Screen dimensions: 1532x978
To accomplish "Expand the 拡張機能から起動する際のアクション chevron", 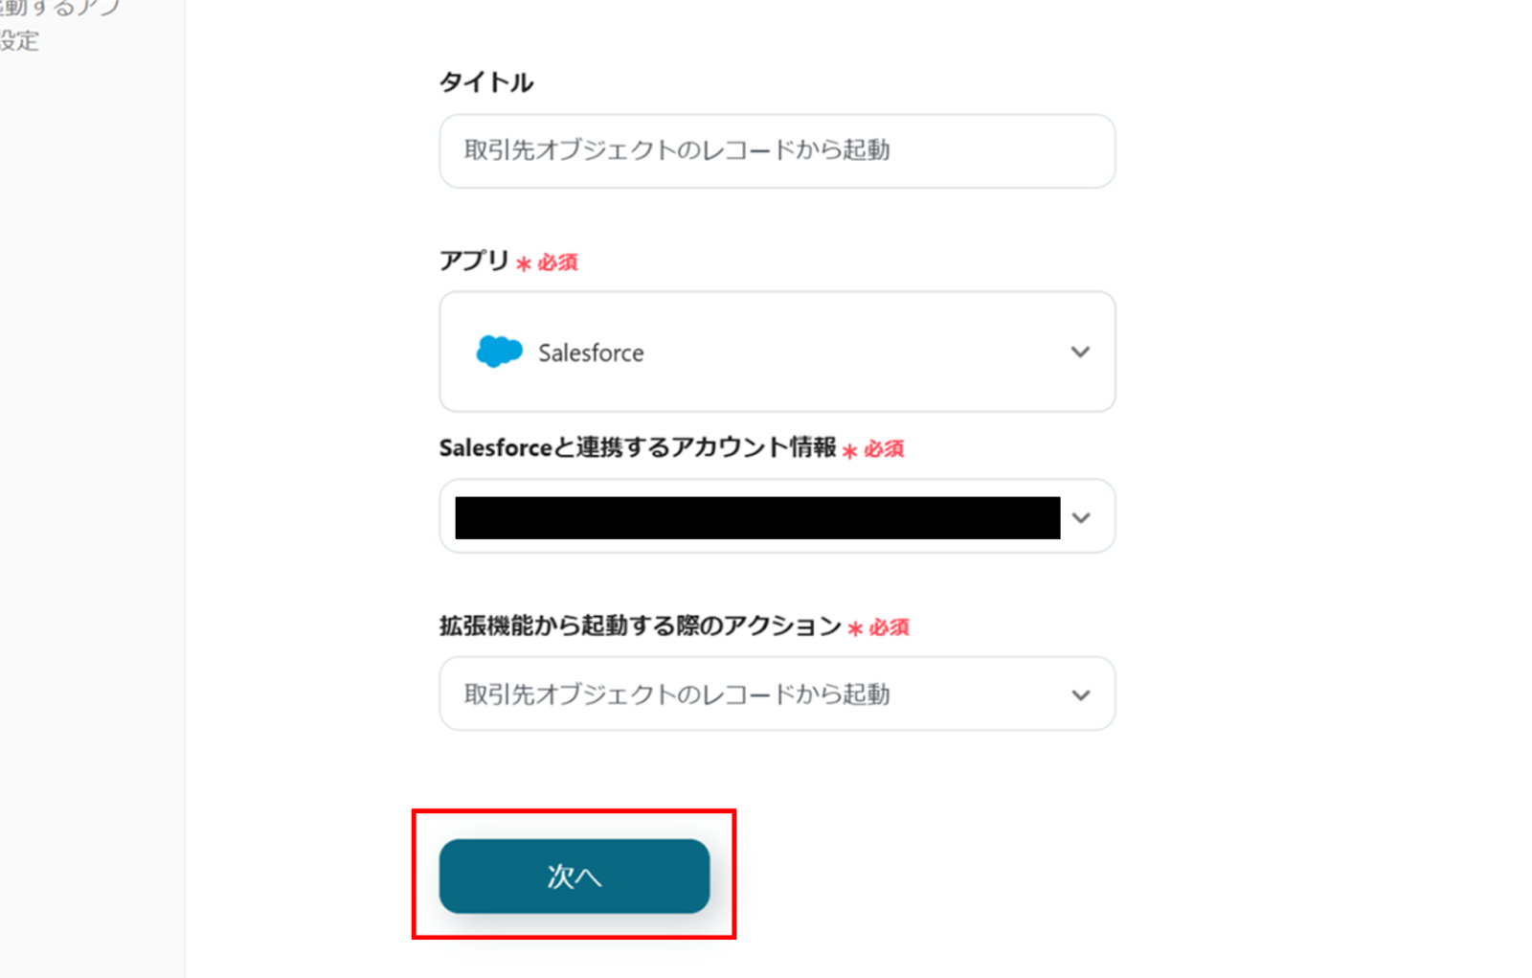I will coord(1080,694).
